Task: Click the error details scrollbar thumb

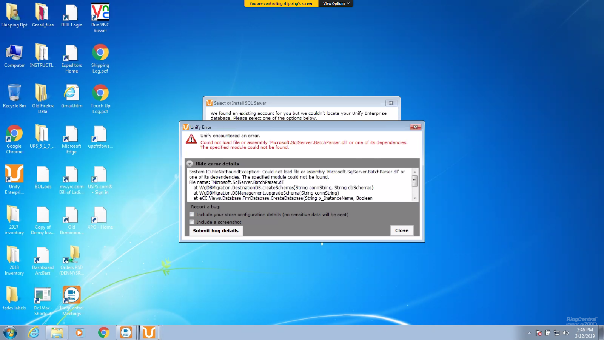Action: coord(415,181)
